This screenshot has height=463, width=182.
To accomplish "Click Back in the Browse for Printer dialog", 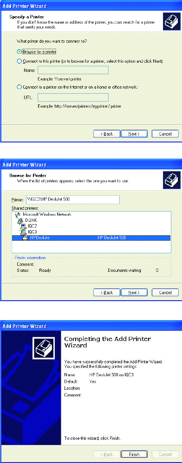I will [107, 293].
